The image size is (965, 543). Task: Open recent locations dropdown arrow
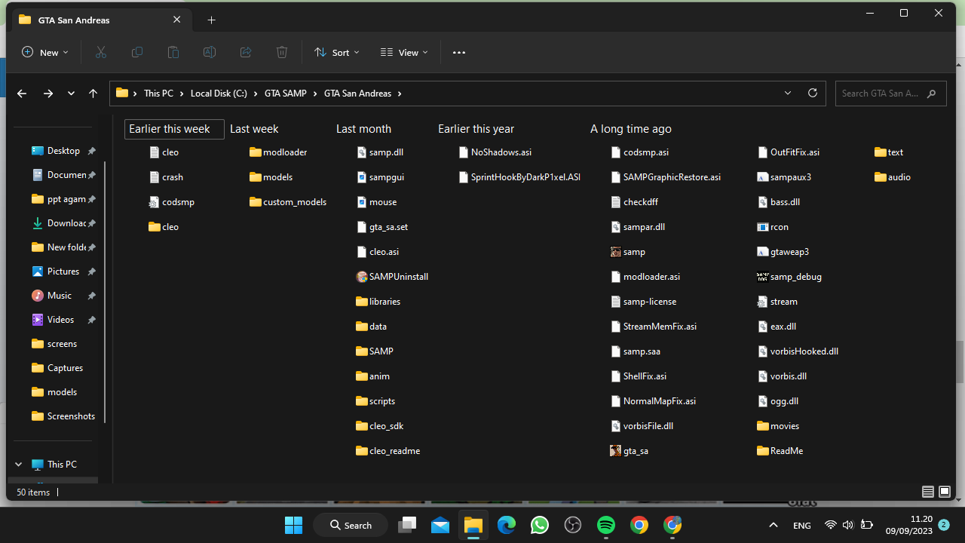(x=71, y=94)
